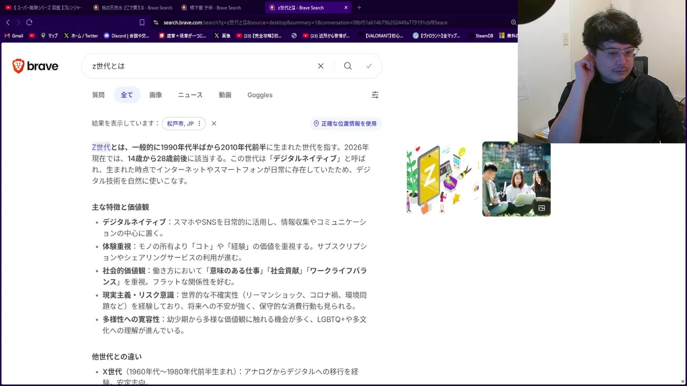
Task: Open the ホーム / Twitter bookmark
Action: (x=81, y=36)
